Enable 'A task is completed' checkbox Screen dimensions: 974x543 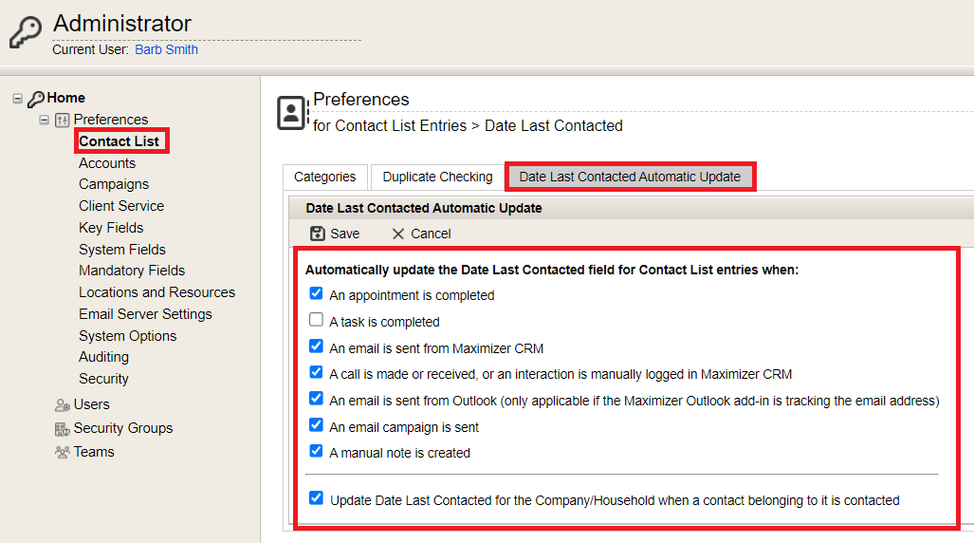click(316, 320)
